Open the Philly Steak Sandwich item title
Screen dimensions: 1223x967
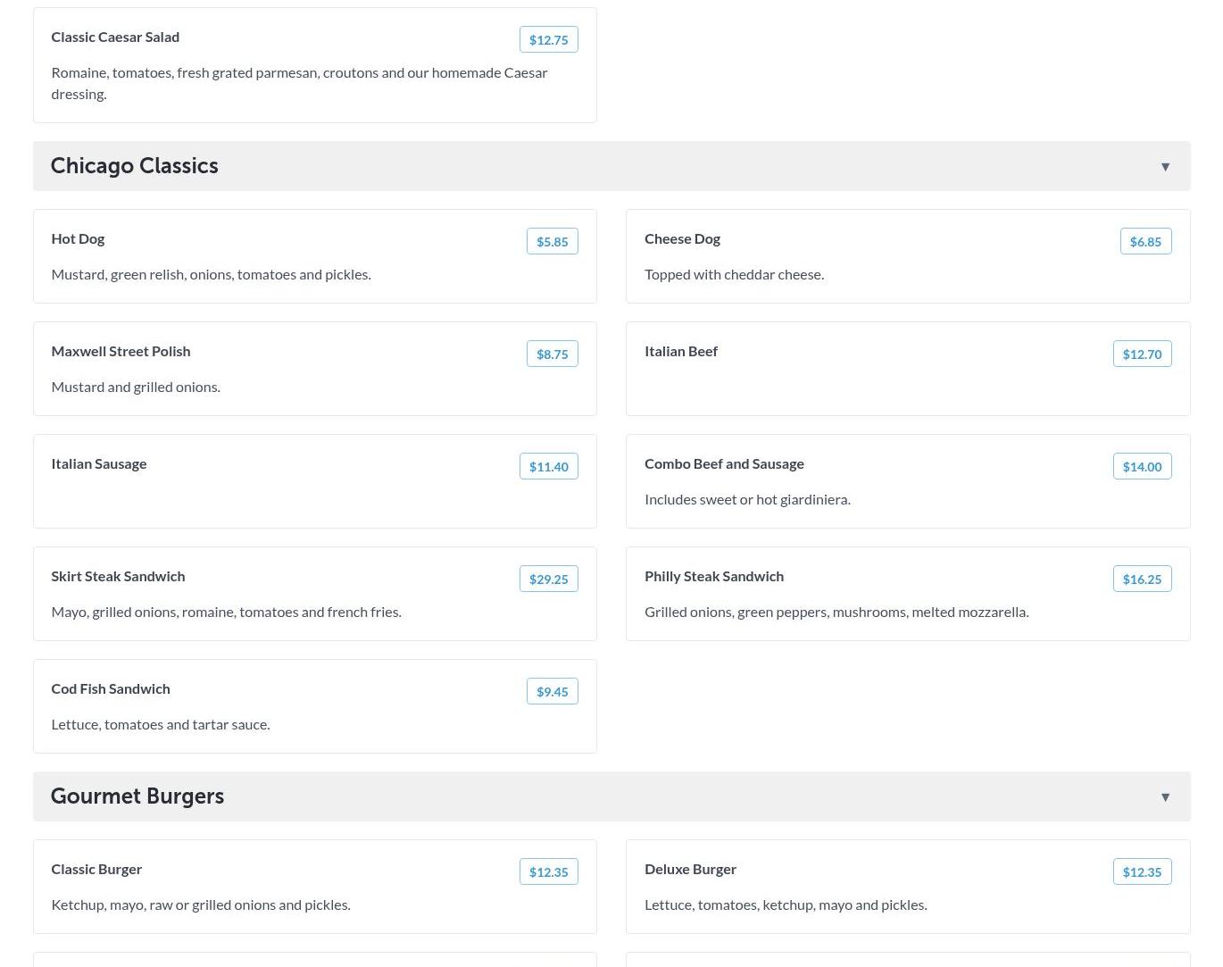(713, 576)
